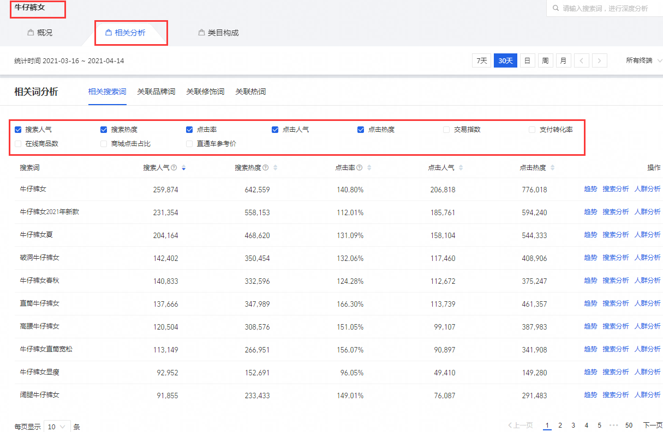Click the 搜索人气 help question icon
This screenshot has height=432, width=663.
coord(174,168)
